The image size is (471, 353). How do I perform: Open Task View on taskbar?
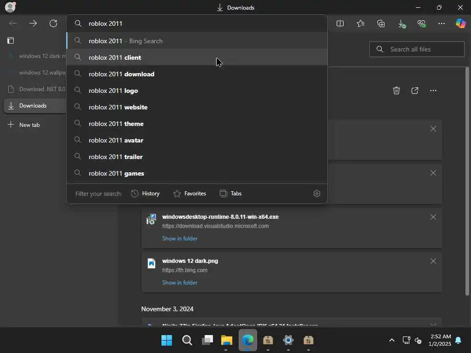(x=207, y=340)
